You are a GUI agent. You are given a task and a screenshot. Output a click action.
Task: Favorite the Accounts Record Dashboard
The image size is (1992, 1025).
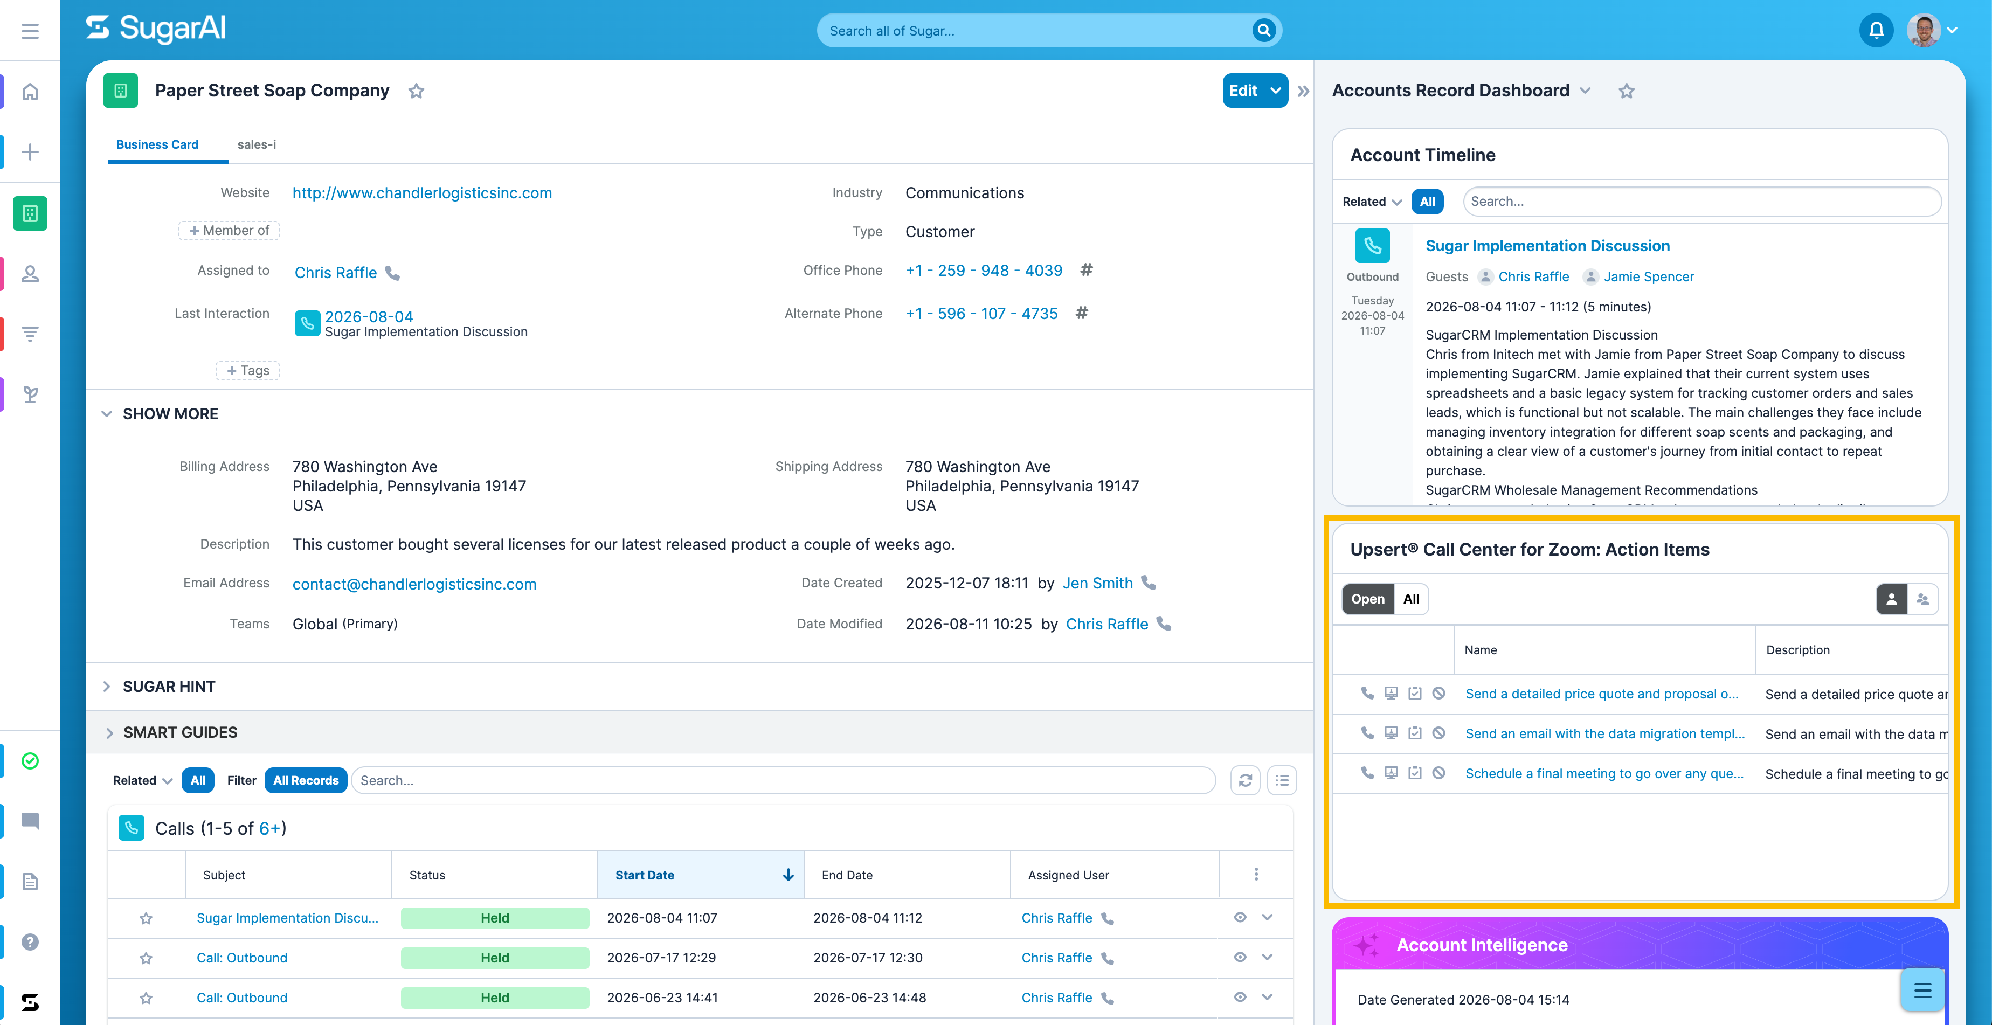click(x=1626, y=91)
